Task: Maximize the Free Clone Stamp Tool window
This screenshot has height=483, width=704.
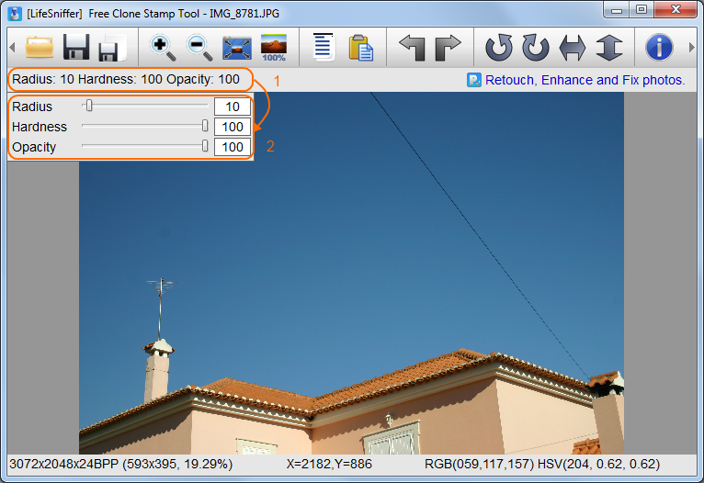Action: (642, 10)
